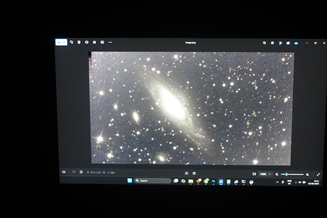The image size is (327, 218).
Task: Open the 158% zoom level dropdown
Action: (265, 174)
